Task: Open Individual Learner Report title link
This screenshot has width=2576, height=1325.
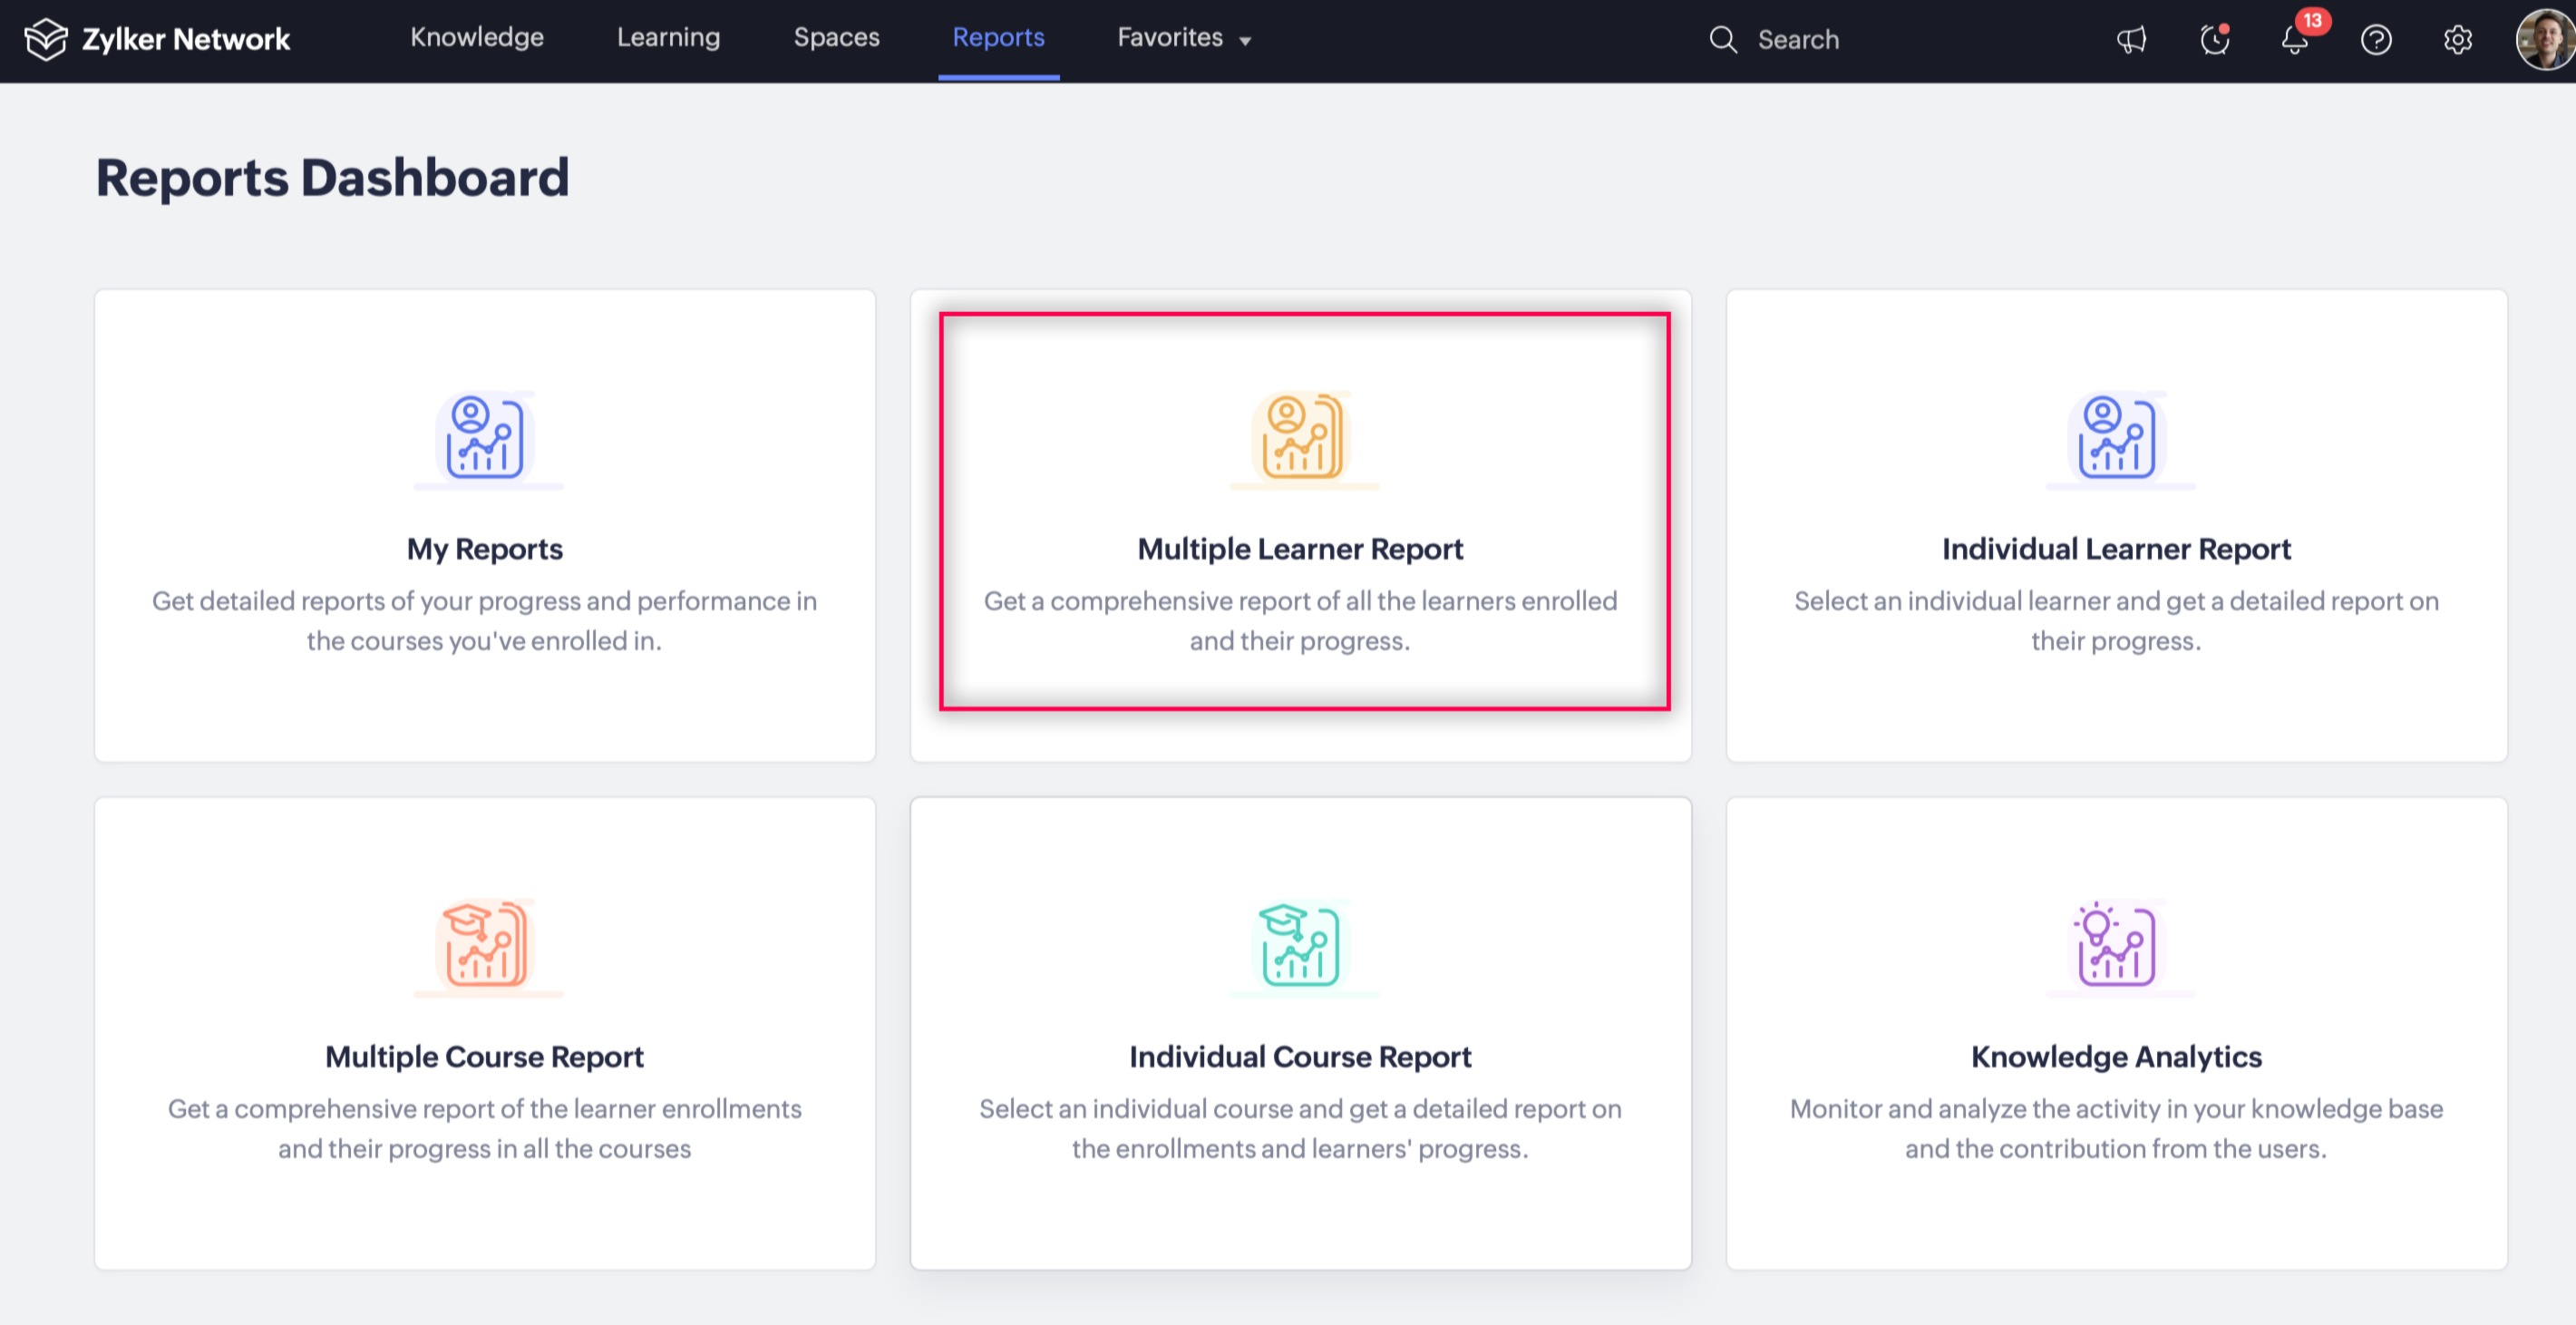Action: point(2116,549)
